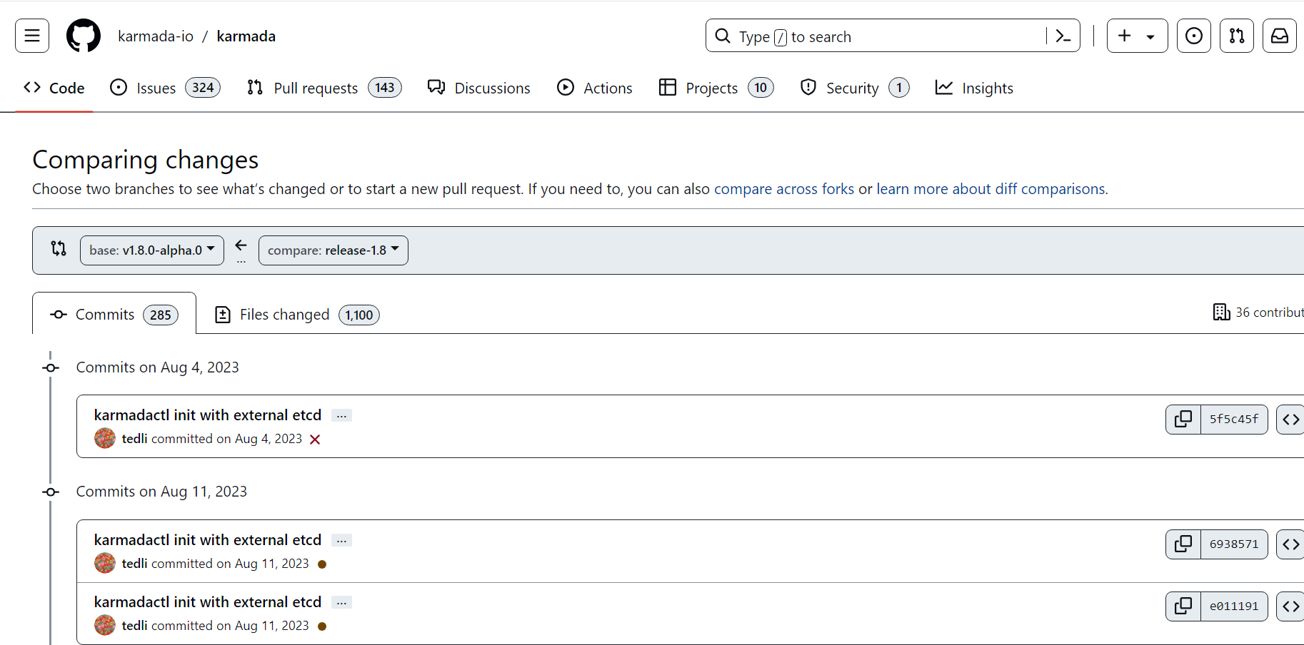The image size is (1304, 645).
Task: Expand the create new plus dropdown
Action: point(1137,36)
